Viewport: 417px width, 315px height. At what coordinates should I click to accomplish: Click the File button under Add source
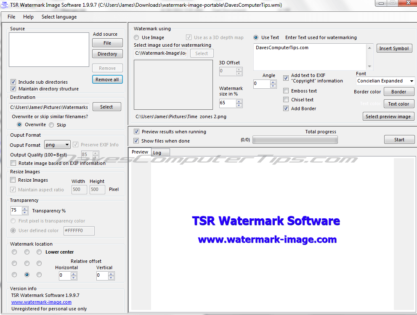(107, 43)
